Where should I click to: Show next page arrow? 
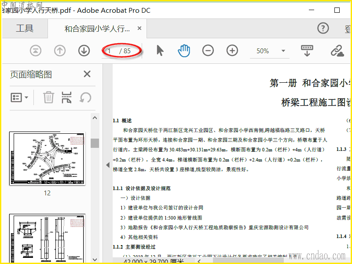click(84, 51)
